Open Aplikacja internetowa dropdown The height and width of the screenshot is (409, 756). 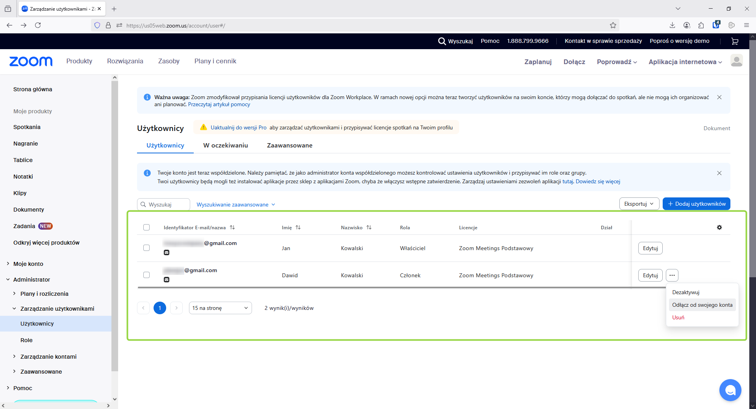click(x=685, y=62)
